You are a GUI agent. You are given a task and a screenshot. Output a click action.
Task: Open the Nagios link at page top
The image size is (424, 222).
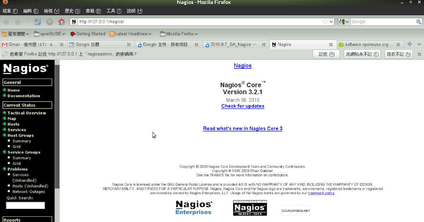click(x=243, y=66)
